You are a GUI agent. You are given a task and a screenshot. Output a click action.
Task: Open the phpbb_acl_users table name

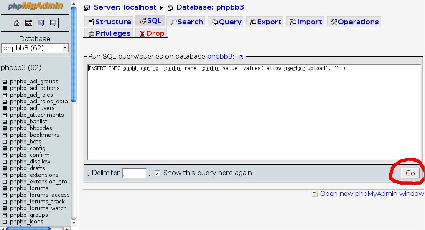[x=32, y=108]
